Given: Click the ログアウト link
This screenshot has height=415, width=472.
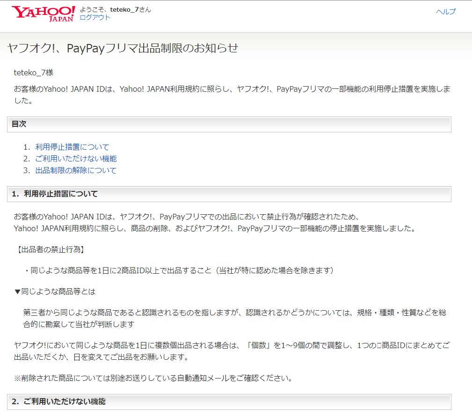Looking at the screenshot, I should [x=95, y=17].
